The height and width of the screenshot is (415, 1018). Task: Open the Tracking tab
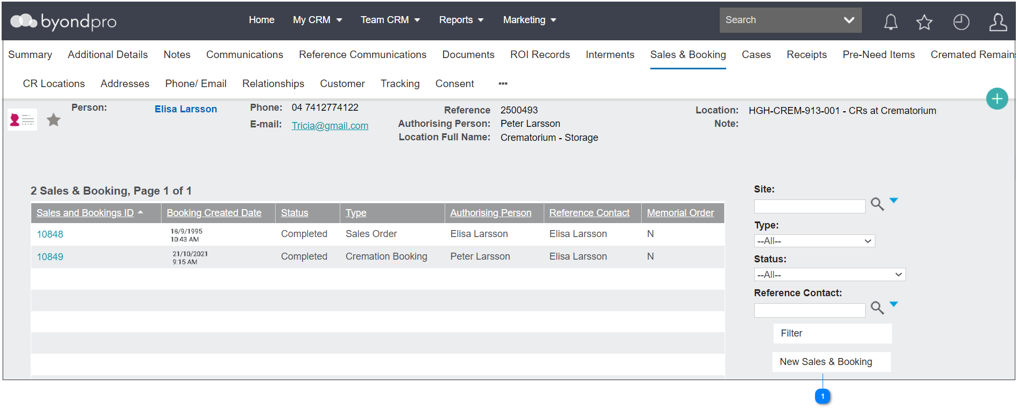400,84
